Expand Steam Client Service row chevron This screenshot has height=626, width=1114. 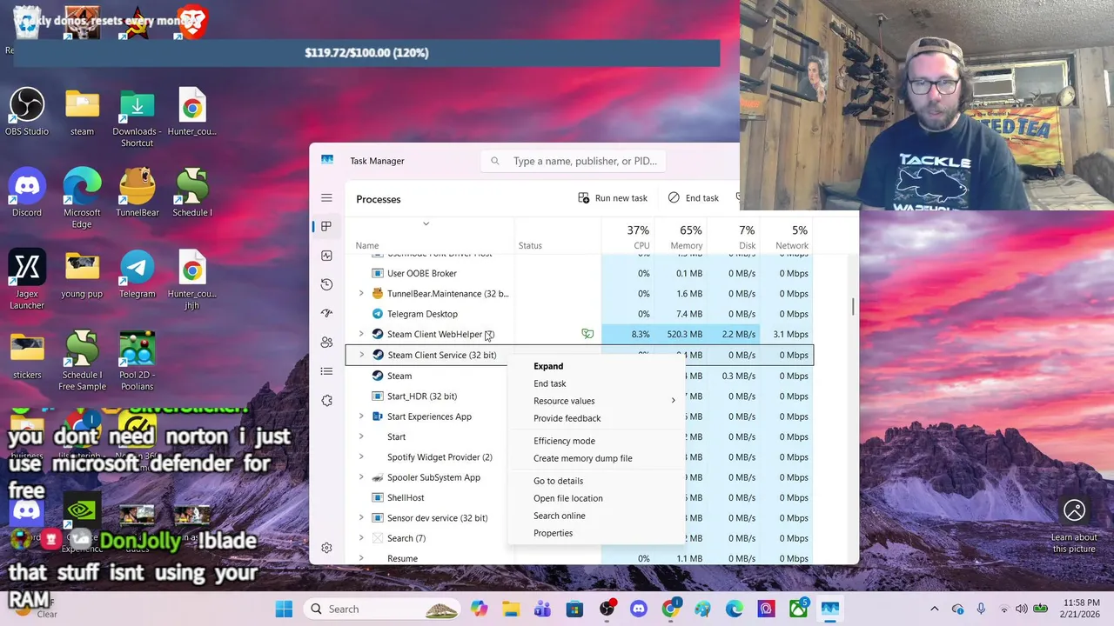pos(361,355)
